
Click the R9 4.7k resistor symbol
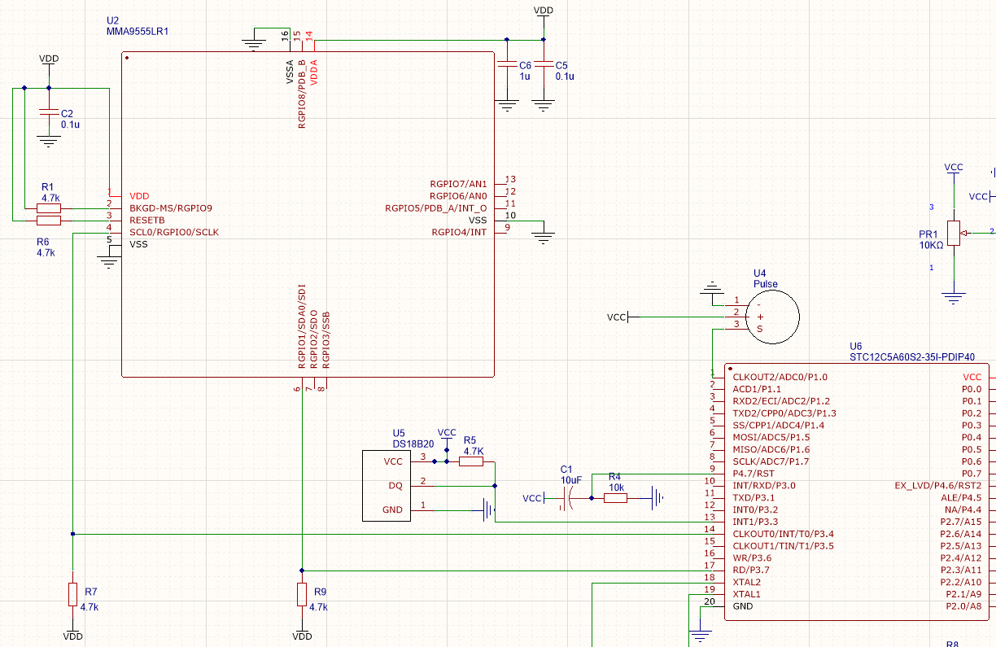(302, 594)
